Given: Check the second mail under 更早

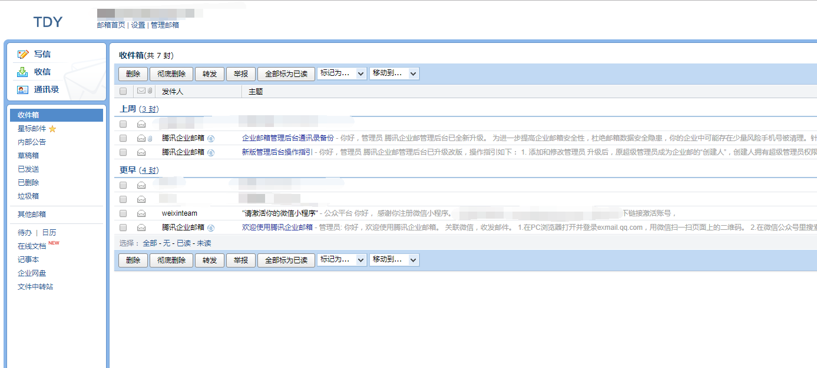Looking at the screenshot, I should [123, 199].
